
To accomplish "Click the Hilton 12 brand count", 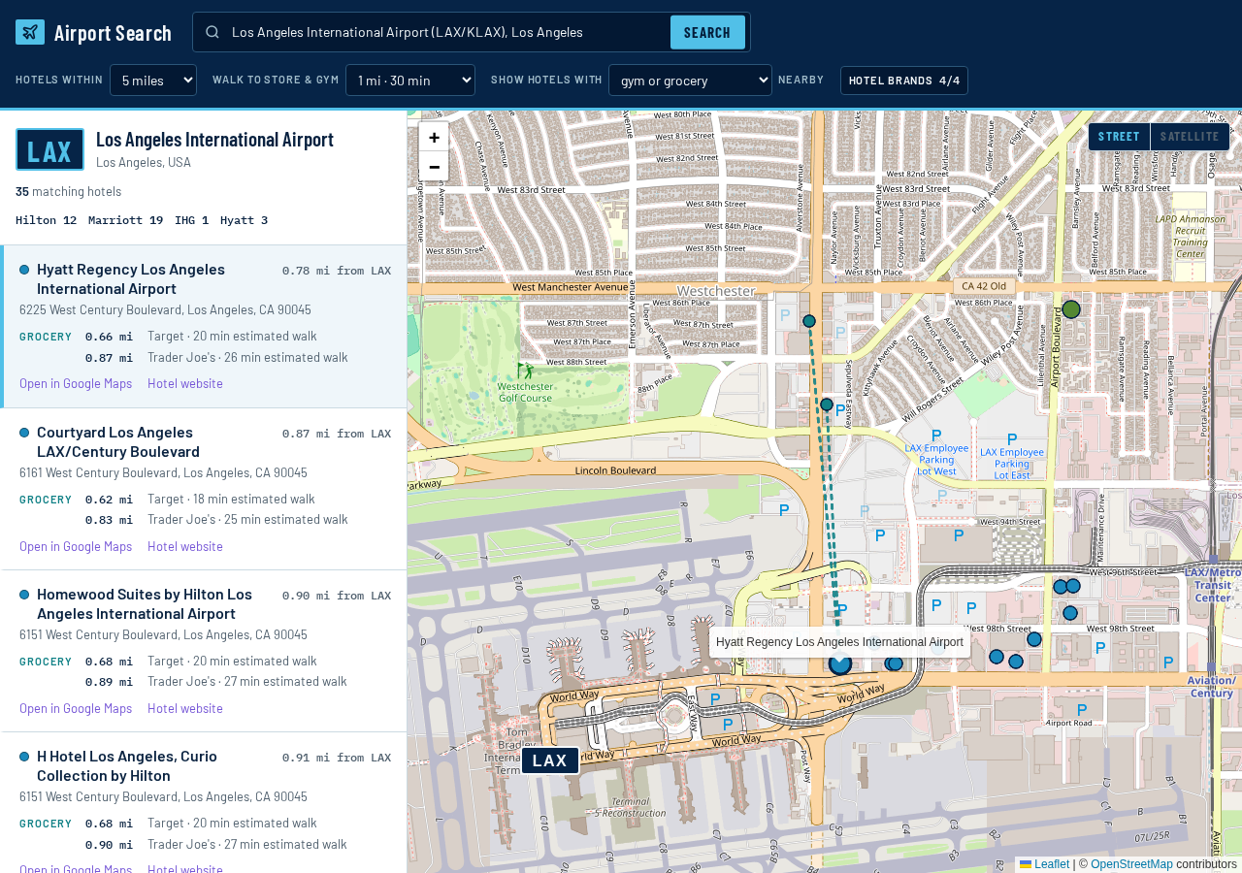I will (47, 220).
